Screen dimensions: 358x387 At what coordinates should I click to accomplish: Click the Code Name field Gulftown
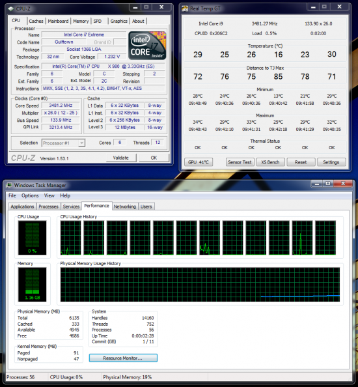tap(64, 42)
